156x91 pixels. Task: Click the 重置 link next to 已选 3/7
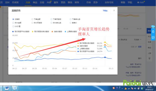(x=140, y=47)
